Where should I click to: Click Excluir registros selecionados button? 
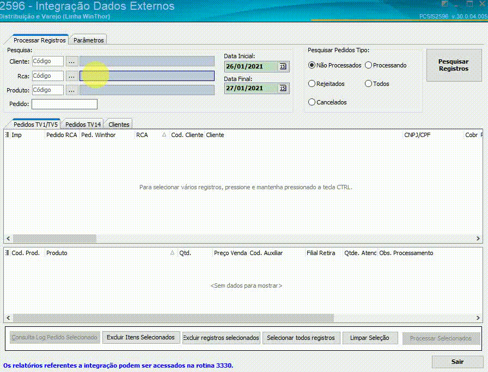[x=221, y=338]
